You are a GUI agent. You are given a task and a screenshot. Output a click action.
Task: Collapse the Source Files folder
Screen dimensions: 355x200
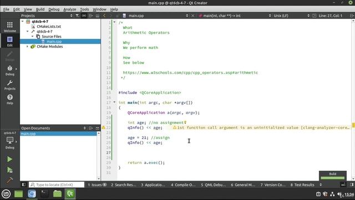pos(32,36)
